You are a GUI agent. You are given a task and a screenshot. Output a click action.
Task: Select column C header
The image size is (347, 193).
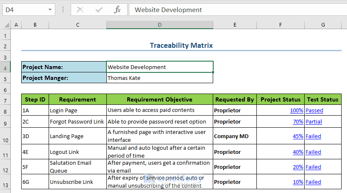point(78,25)
